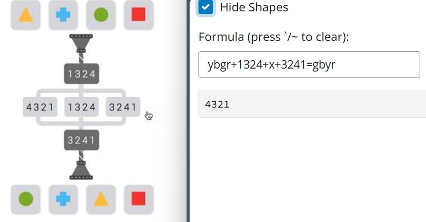Uncheck the Hide Shapes checkbox

pyautogui.click(x=206, y=7)
